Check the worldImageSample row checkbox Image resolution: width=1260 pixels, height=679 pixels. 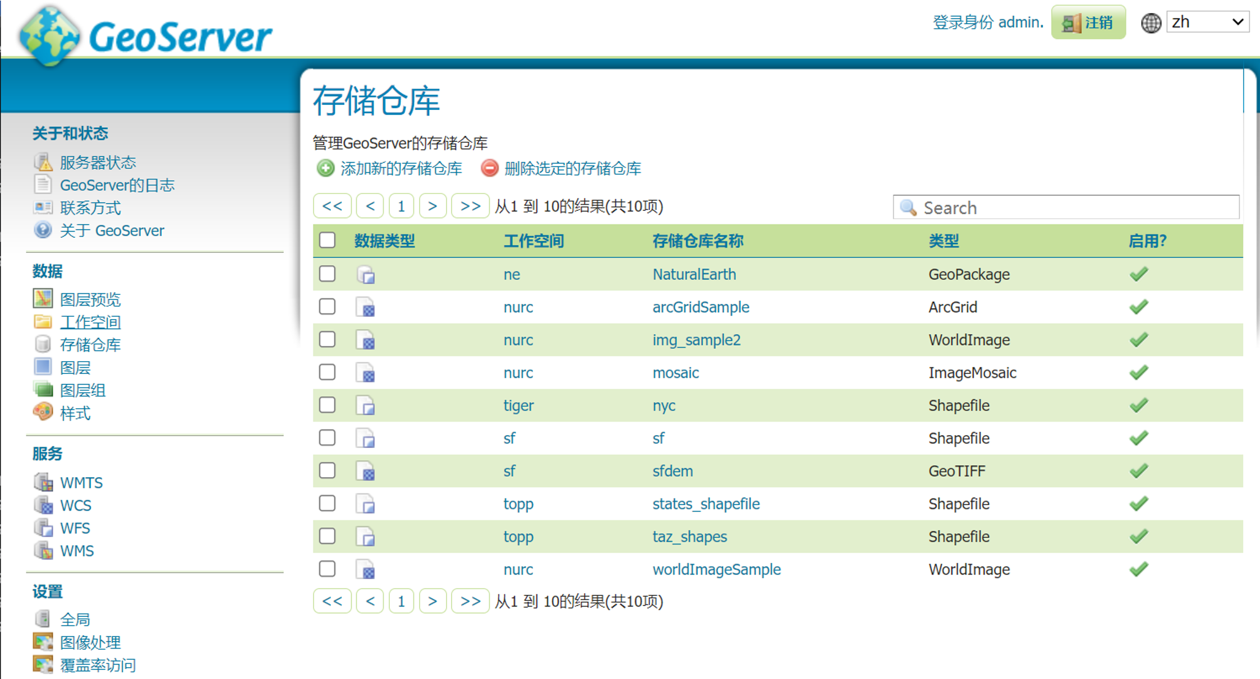pyautogui.click(x=327, y=569)
